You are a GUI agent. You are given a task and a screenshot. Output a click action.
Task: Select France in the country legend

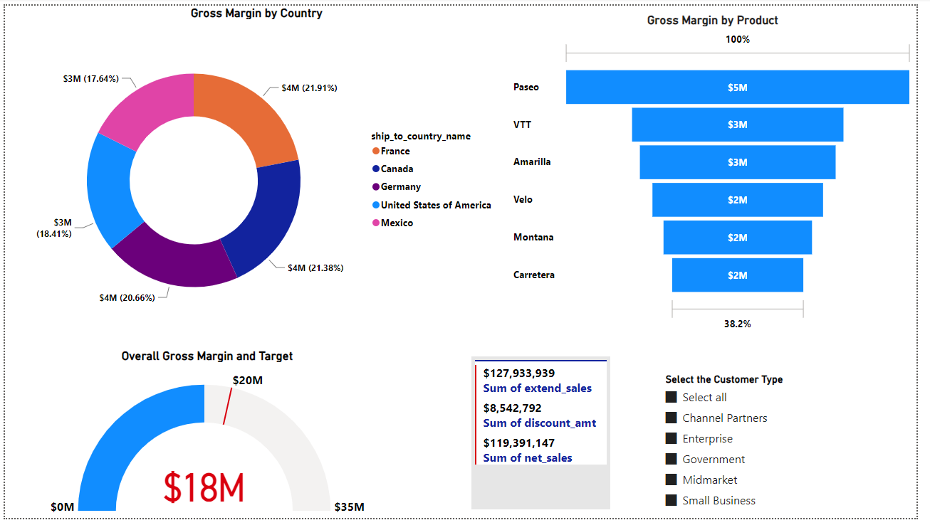point(395,151)
